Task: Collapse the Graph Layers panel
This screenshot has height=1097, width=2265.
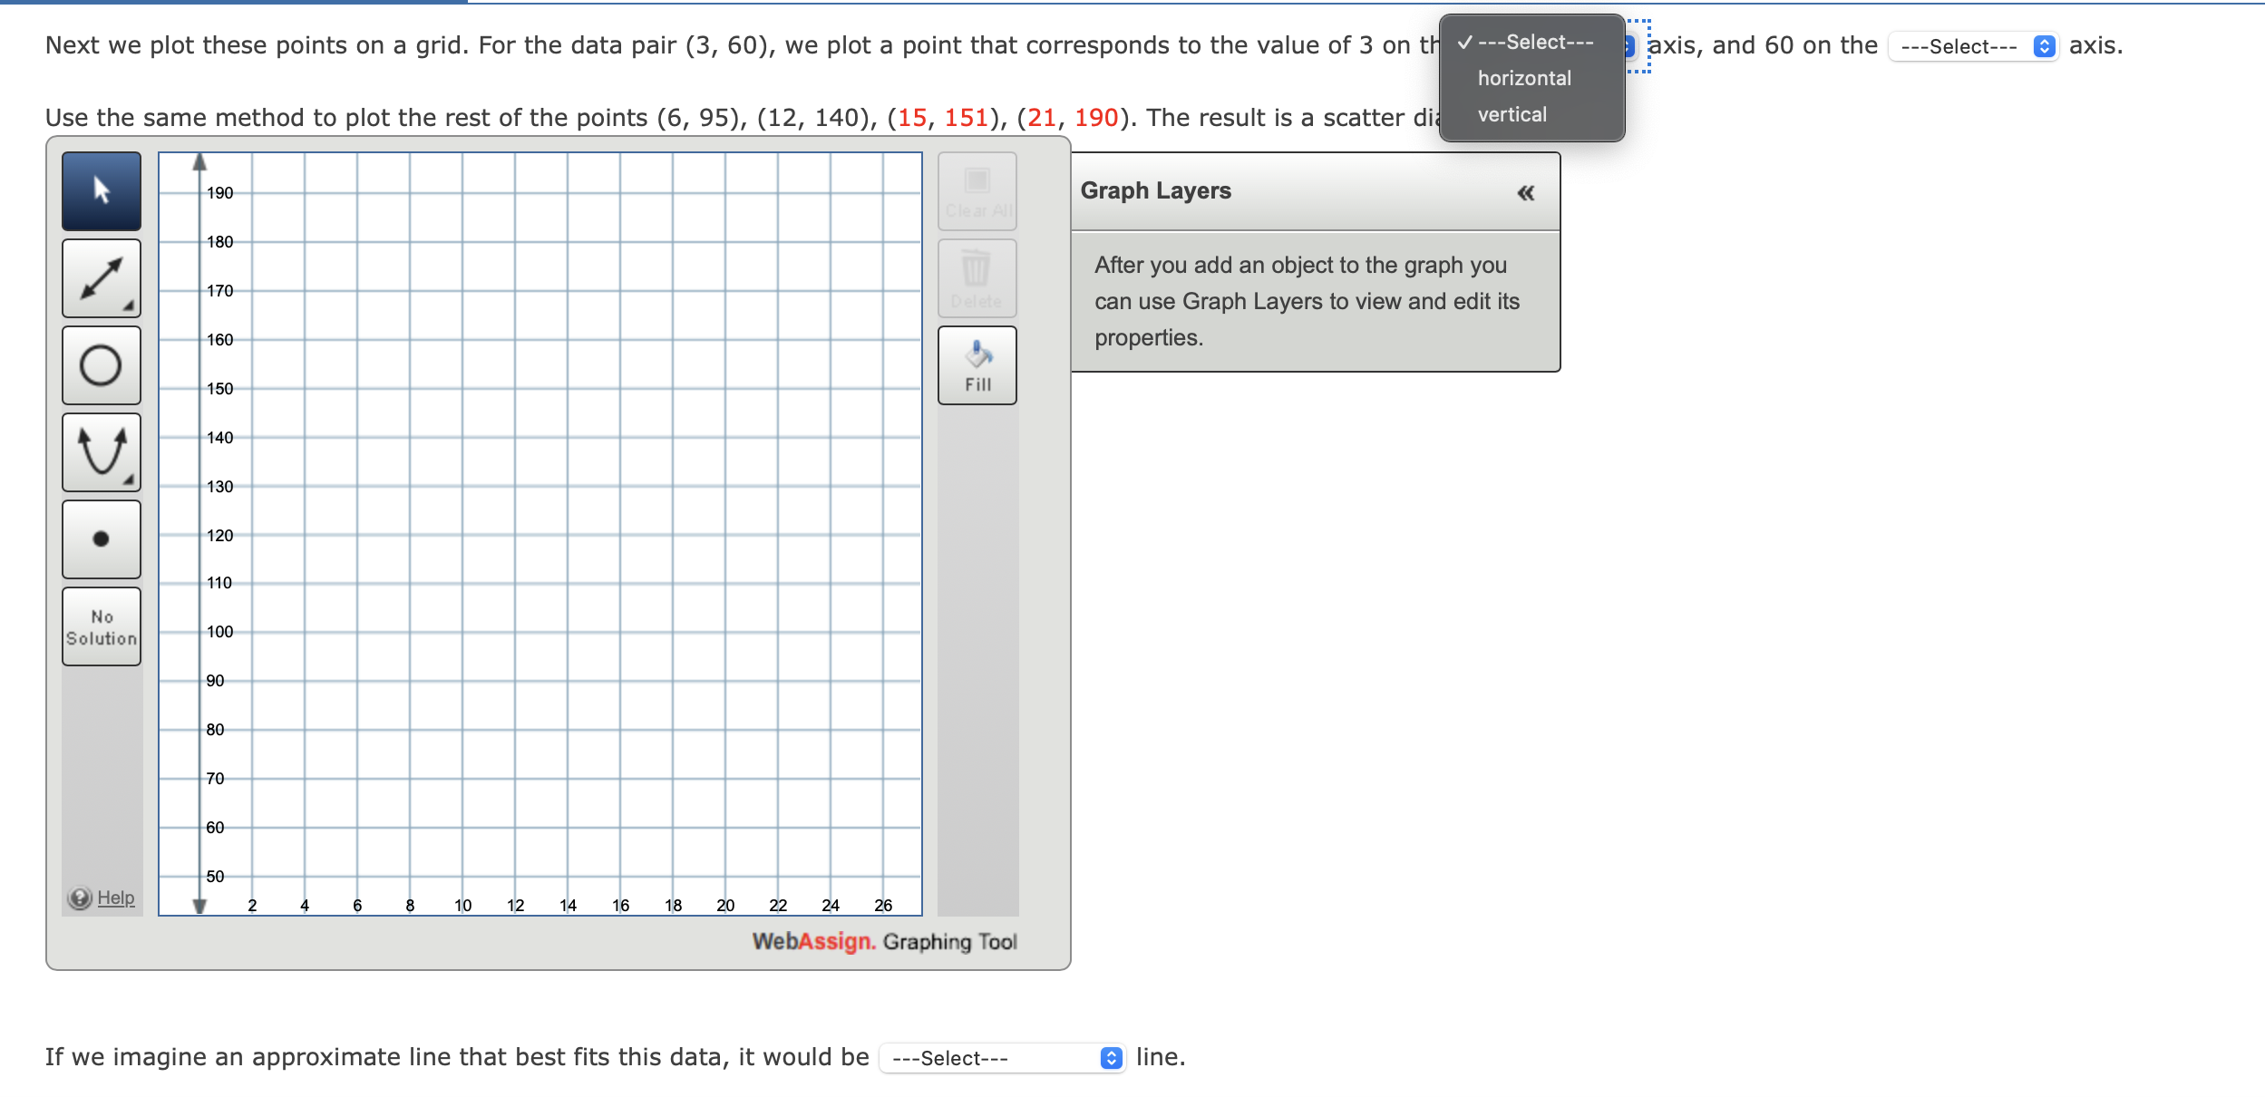Action: pyautogui.click(x=1524, y=191)
